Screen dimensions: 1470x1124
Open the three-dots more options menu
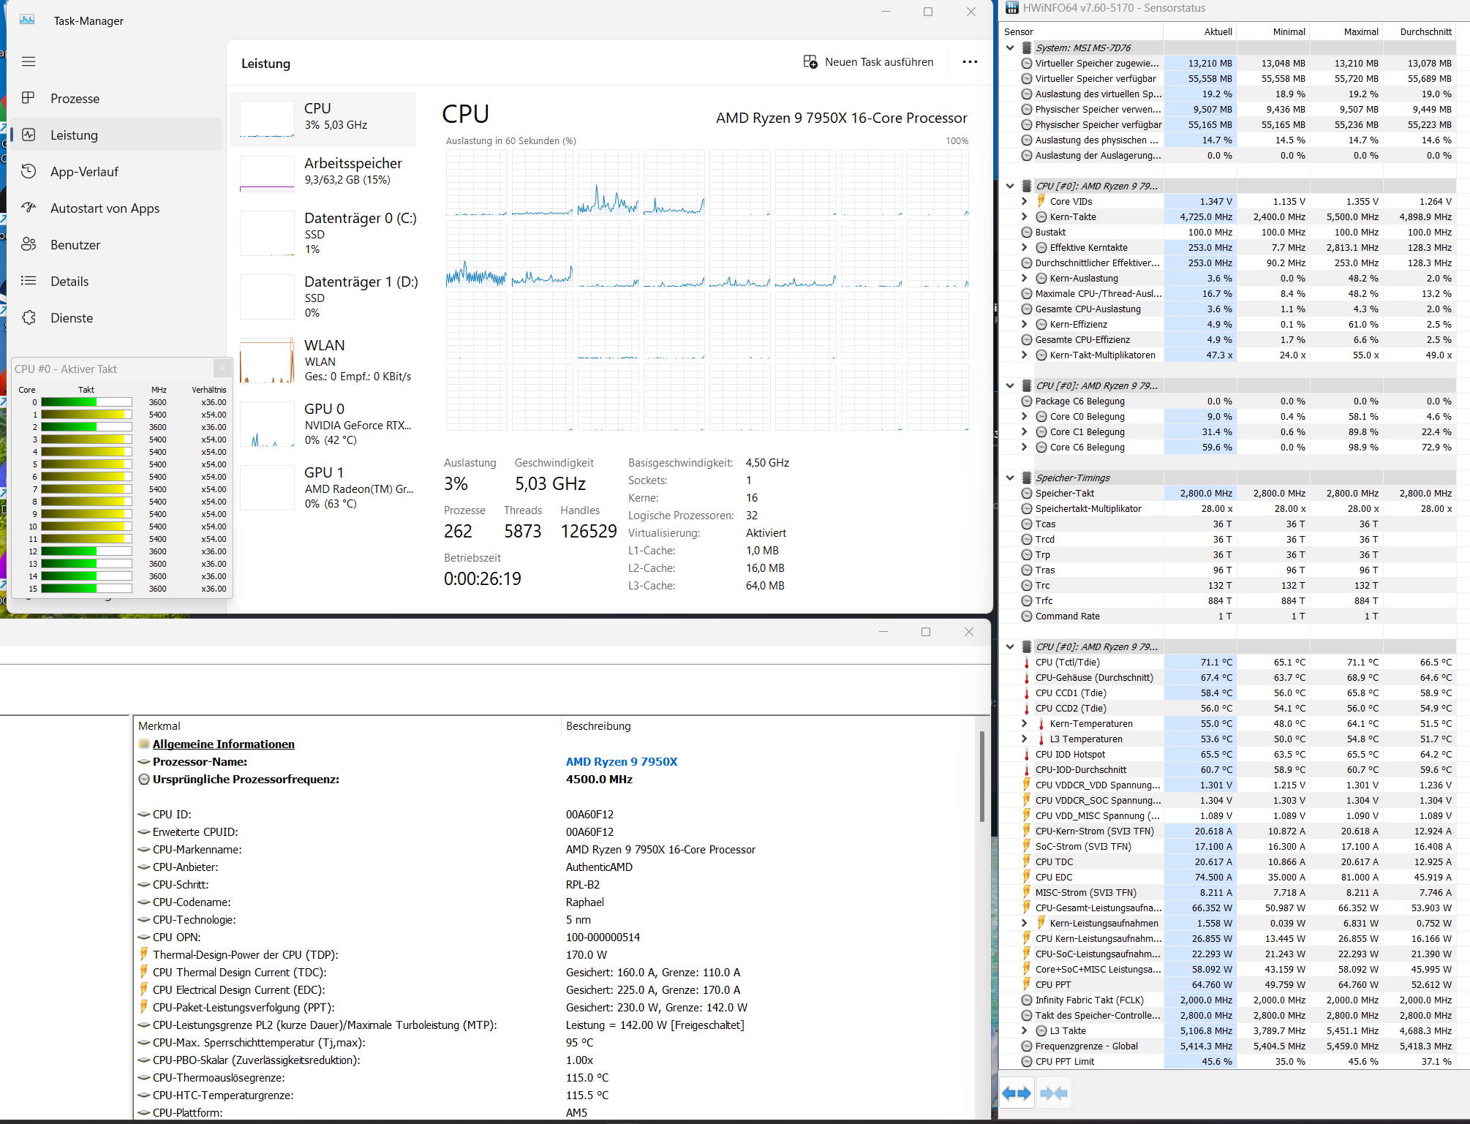[970, 62]
